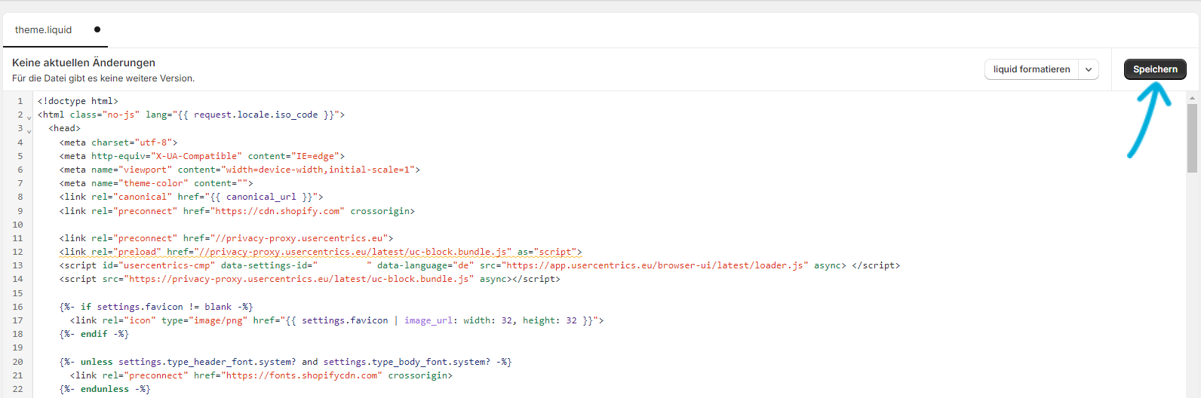Click the unless settings.type_header_font.system line
Screen dimensions: 1201x398
coord(286,362)
